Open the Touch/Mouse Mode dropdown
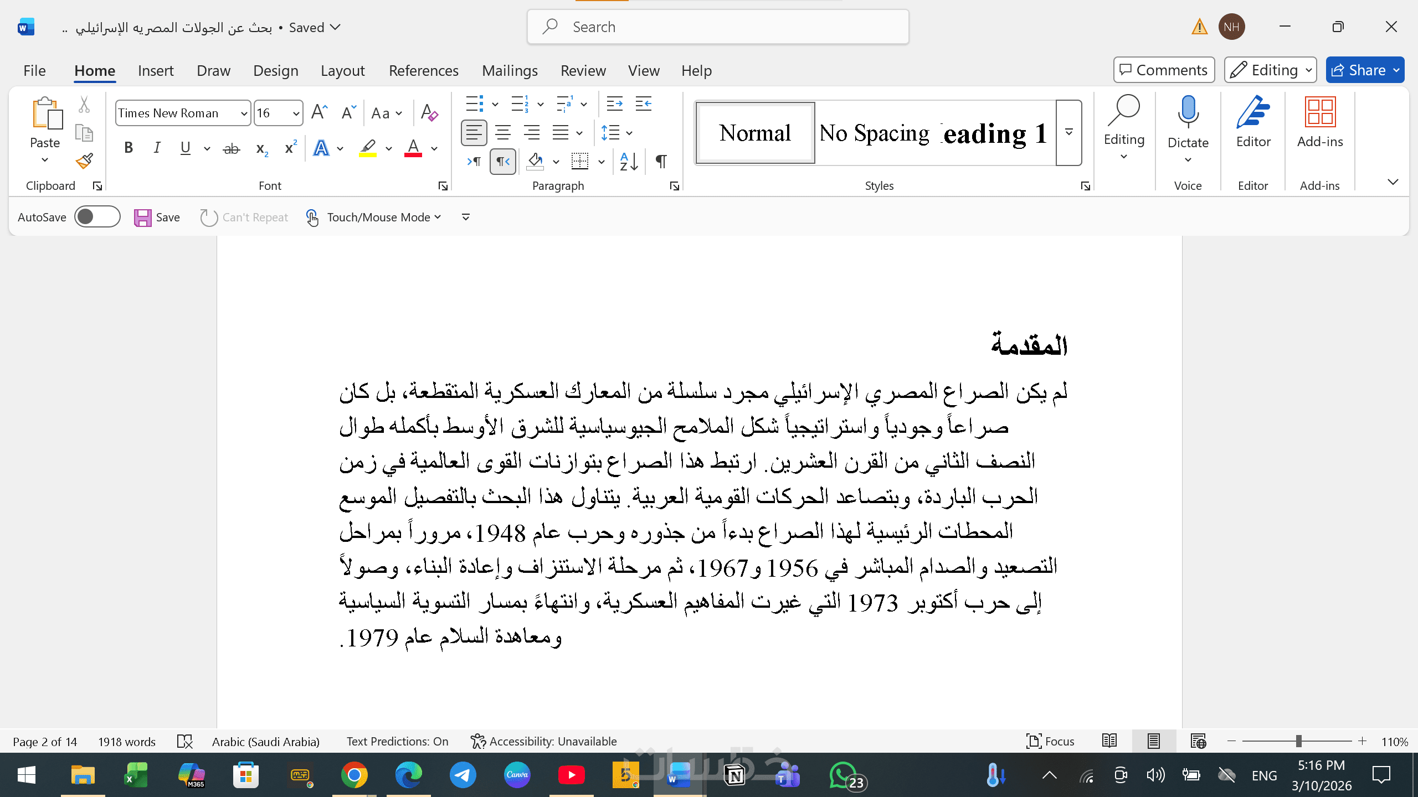 coord(383,217)
